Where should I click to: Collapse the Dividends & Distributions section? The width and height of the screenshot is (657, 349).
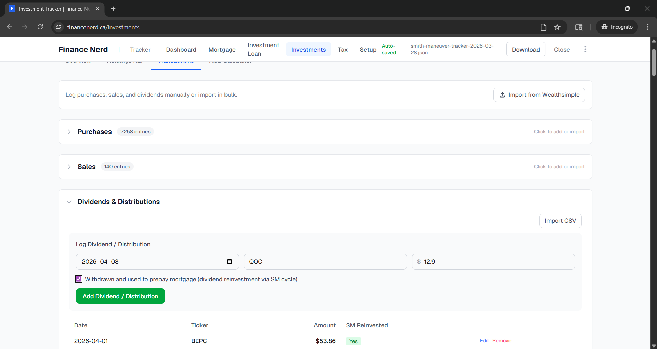click(69, 202)
